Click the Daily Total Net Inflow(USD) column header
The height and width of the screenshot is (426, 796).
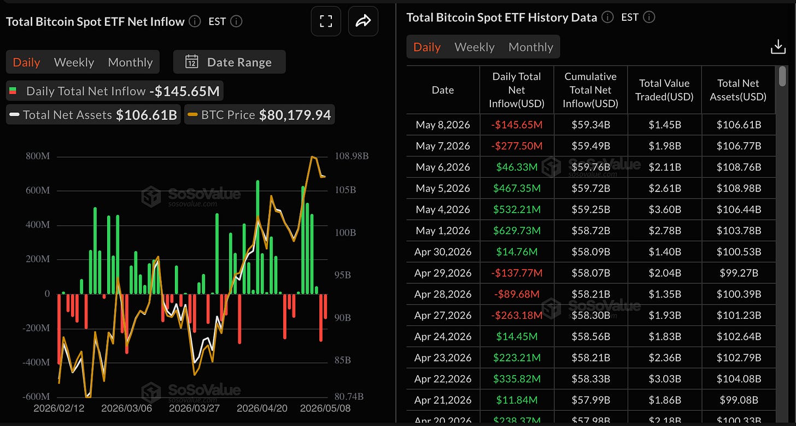tap(517, 90)
